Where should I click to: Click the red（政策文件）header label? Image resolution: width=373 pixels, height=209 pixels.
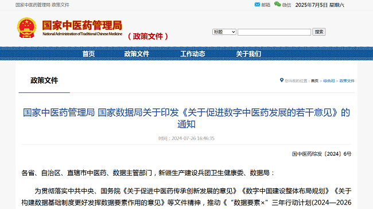coord(148,36)
